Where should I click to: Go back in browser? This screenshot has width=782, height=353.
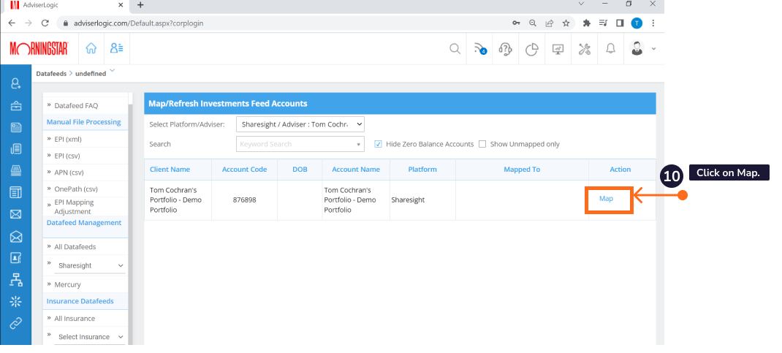pos(12,23)
